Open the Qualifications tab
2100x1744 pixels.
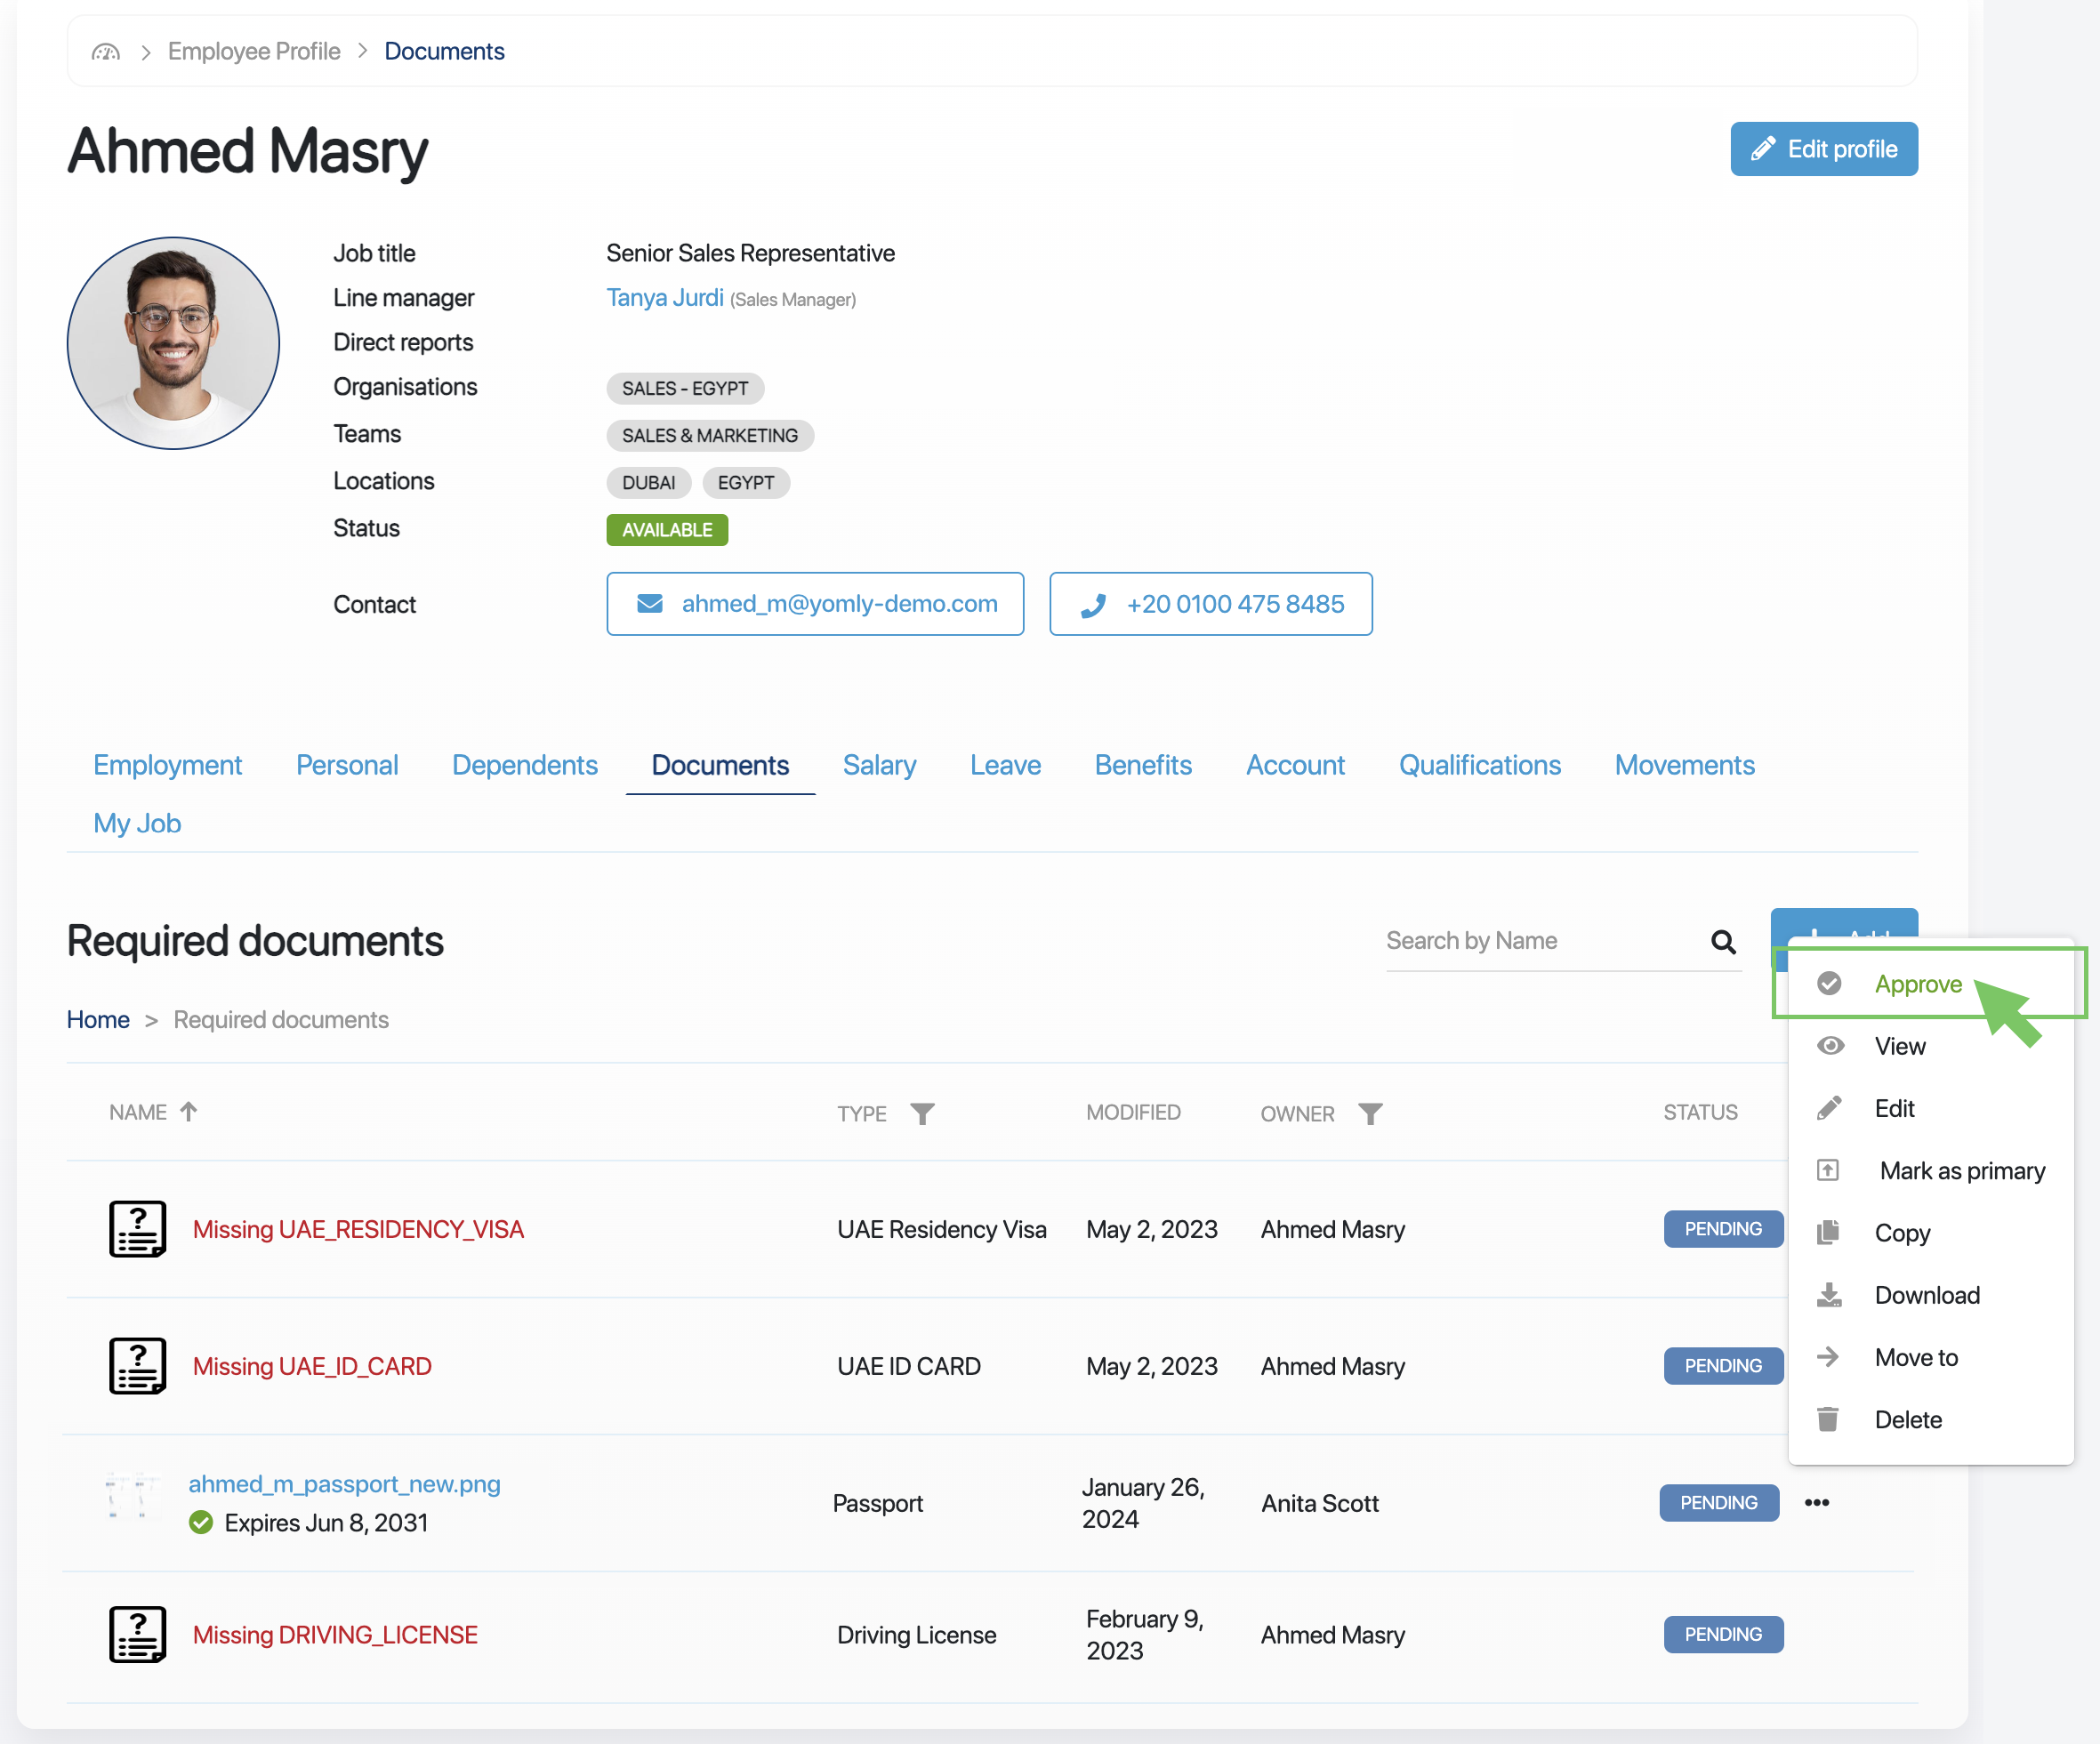1479,765
